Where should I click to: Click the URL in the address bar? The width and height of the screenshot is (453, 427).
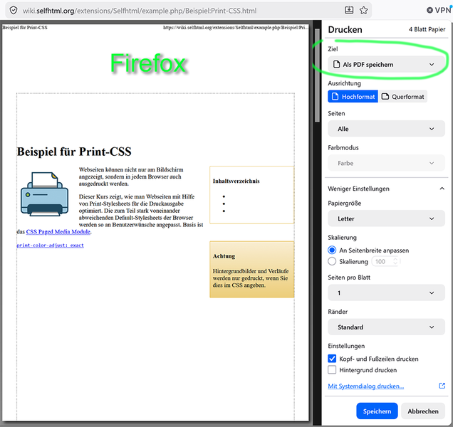pos(140,11)
